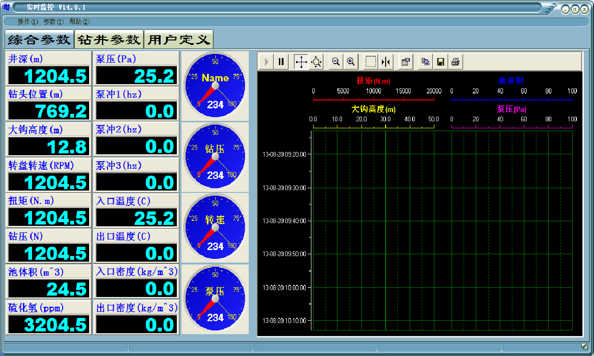Click the 泵压 gauge dial
The width and height of the screenshot is (594, 356).
click(x=215, y=299)
